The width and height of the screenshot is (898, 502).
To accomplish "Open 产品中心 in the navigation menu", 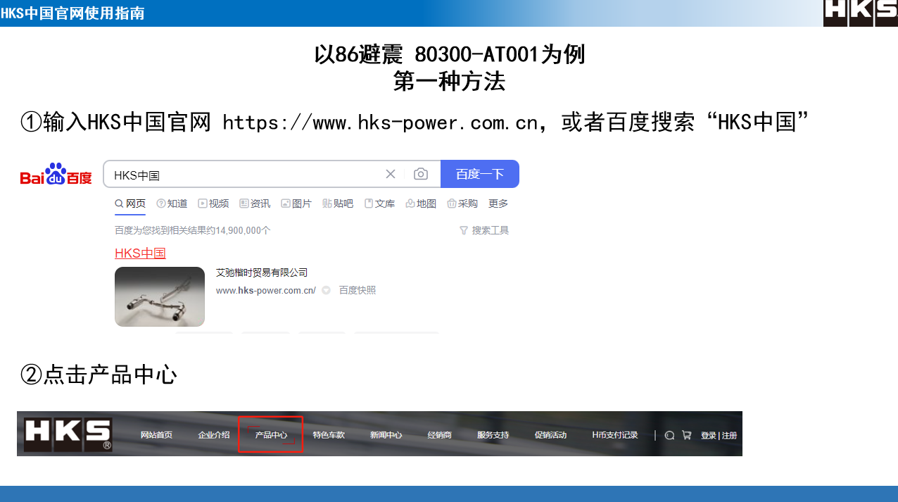I will click(x=271, y=435).
